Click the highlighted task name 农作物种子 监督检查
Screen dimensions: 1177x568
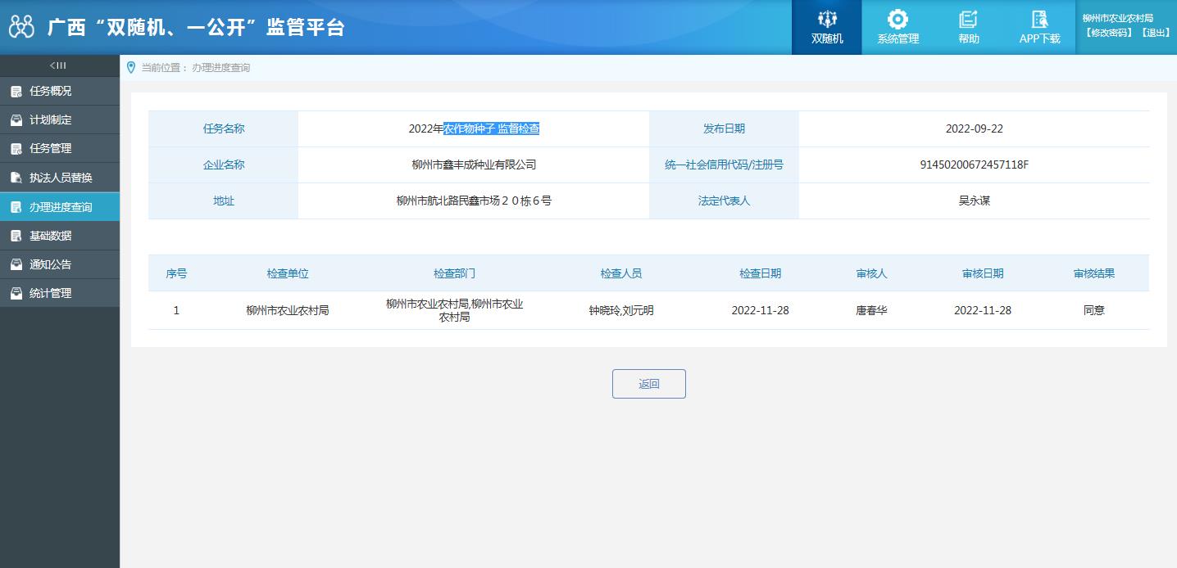pyautogui.click(x=491, y=128)
